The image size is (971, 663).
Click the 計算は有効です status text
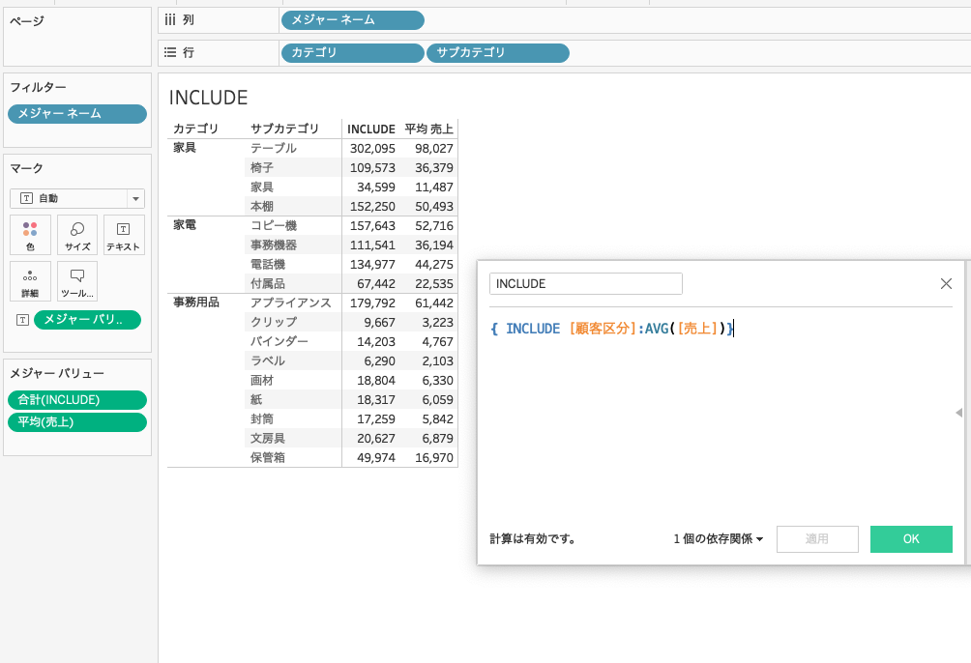pos(533,539)
